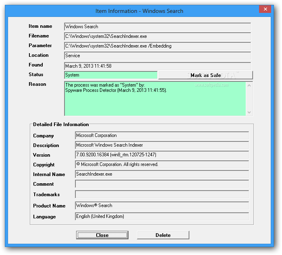Screen dimensions: 282x255
Task: Click the Close button
Action: click(x=102, y=235)
